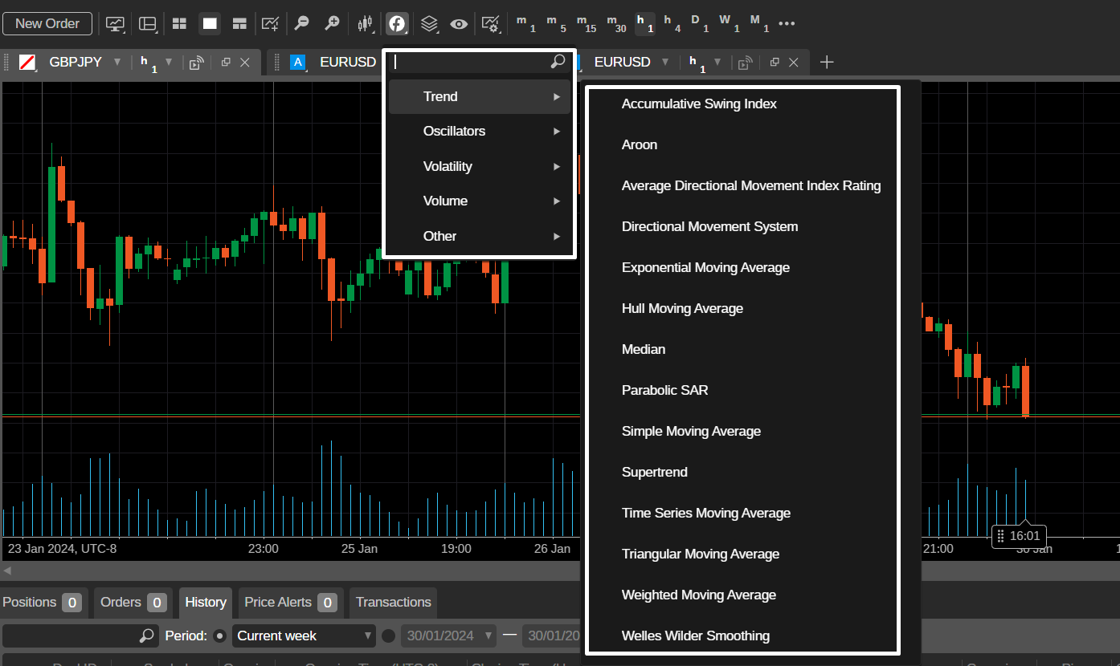Choose Accumulative Swing Index indicator
The height and width of the screenshot is (666, 1120).
coord(699,104)
